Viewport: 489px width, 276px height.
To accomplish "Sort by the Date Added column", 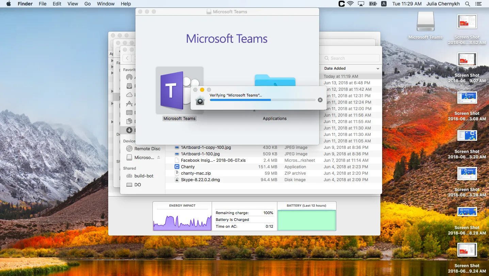I will 351,68.
